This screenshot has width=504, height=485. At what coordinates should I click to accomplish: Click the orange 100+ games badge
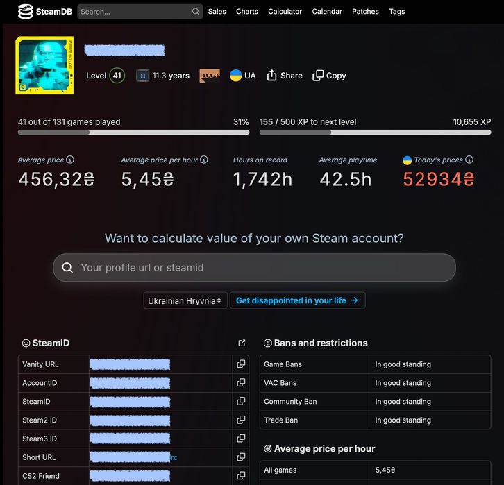click(x=210, y=76)
